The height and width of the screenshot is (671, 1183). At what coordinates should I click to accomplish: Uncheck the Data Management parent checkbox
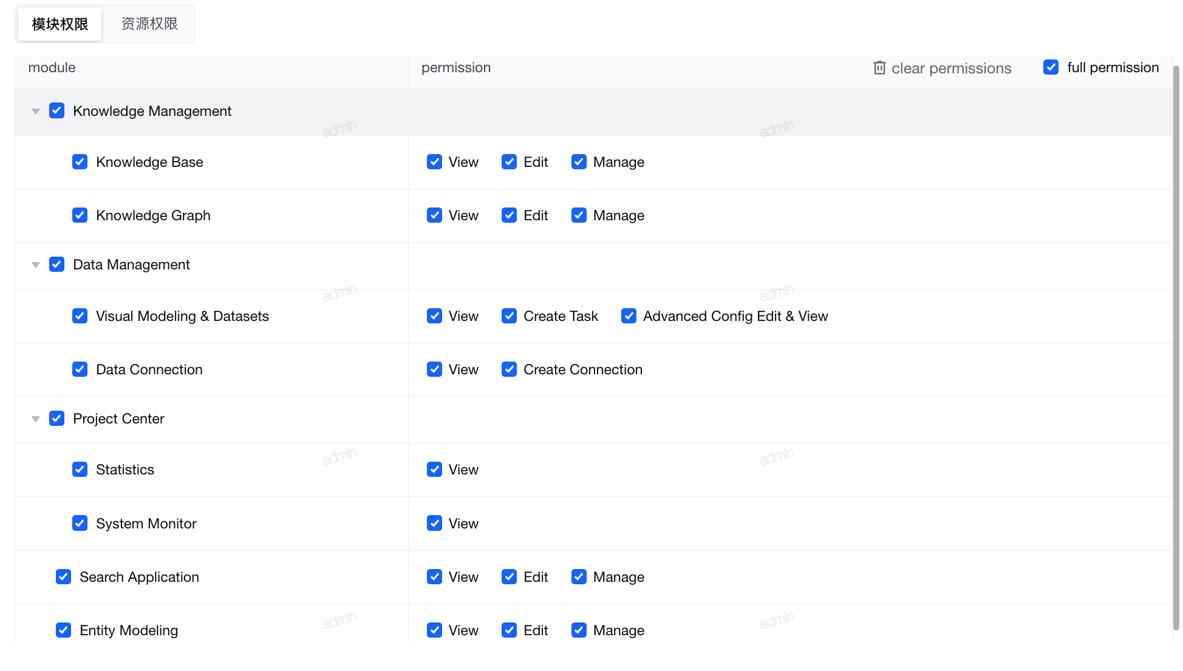tap(56, 265)
